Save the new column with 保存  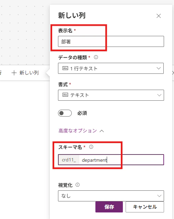click(109, 207)
